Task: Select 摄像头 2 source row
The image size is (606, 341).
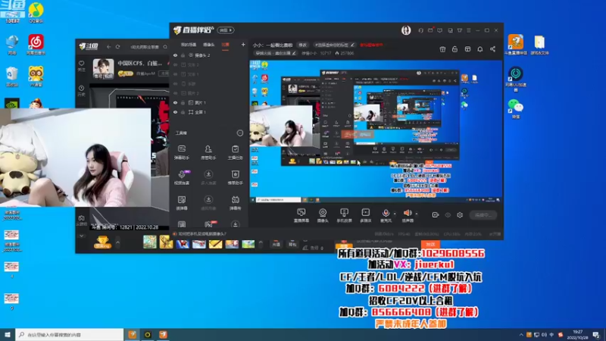Action: pos(209,55)
